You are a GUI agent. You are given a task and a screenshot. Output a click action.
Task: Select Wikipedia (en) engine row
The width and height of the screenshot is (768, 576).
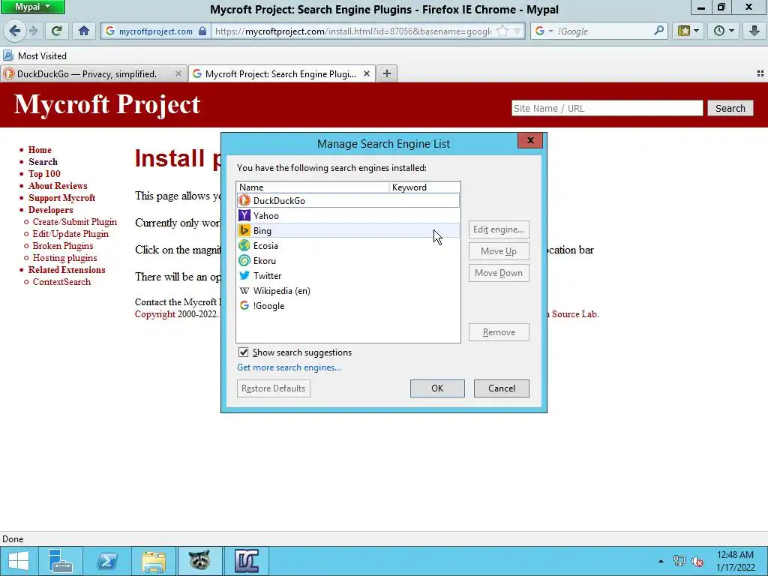(x=348, y=291)
